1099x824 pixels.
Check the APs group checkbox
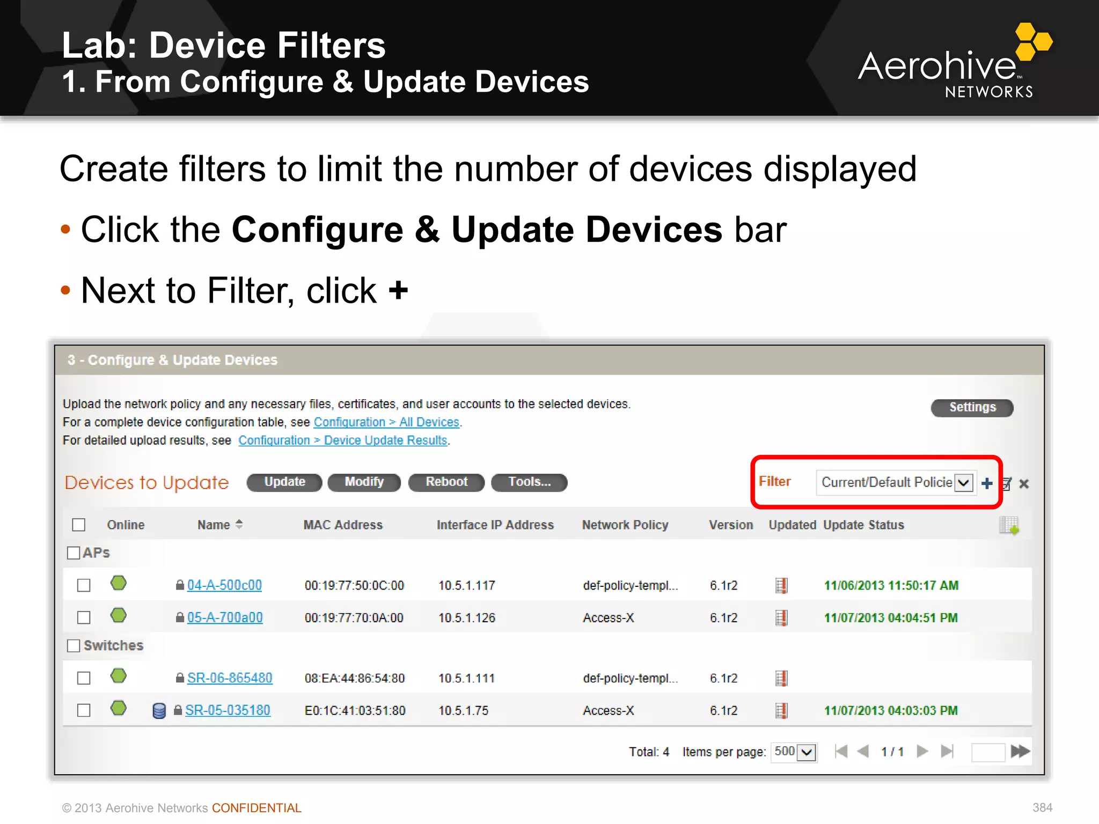pos(74,553)
